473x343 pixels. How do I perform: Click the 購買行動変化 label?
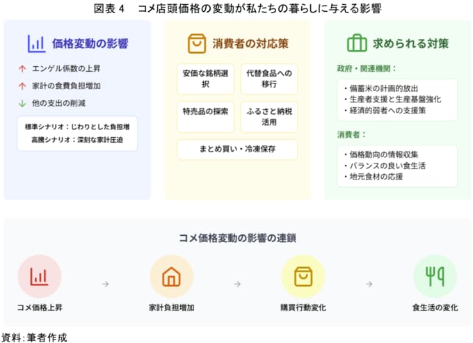point(303,308)
